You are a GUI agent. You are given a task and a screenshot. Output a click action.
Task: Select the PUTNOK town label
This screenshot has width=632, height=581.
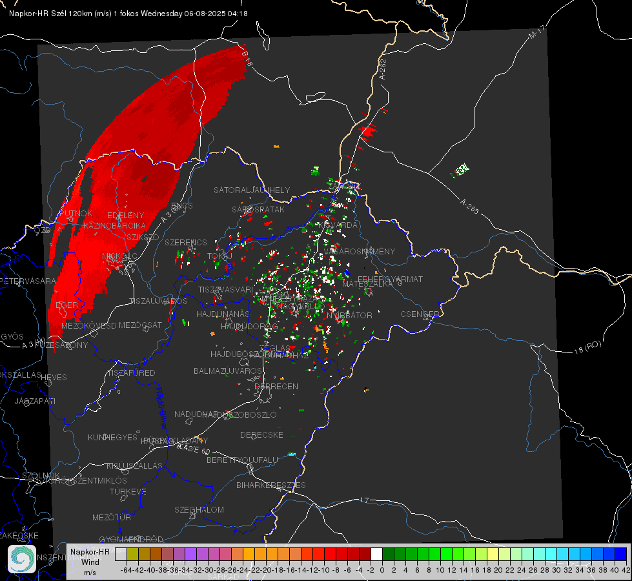click(76, 213)
